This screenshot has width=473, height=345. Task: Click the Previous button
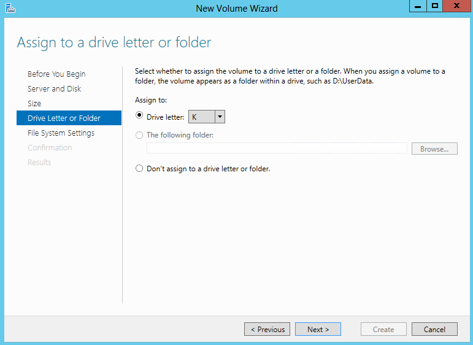[x=267, y=329]
